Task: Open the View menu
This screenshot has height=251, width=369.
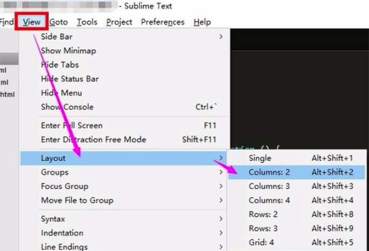Action: click(32, 22)
